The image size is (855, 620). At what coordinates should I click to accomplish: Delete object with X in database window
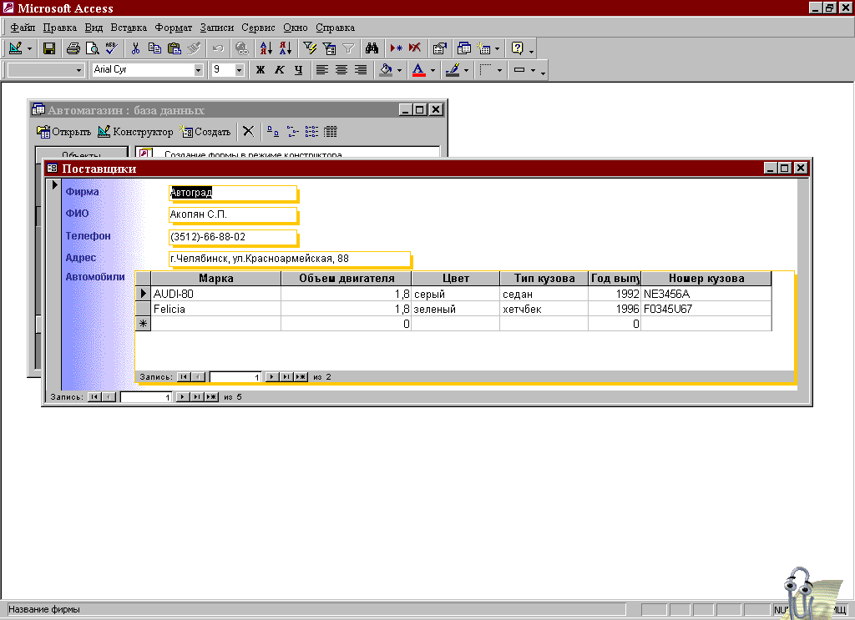point(248,131)
